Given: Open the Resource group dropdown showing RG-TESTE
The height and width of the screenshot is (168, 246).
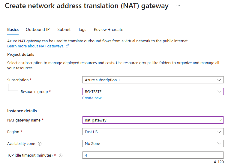Looking at the screenshot, I should 153,91.
